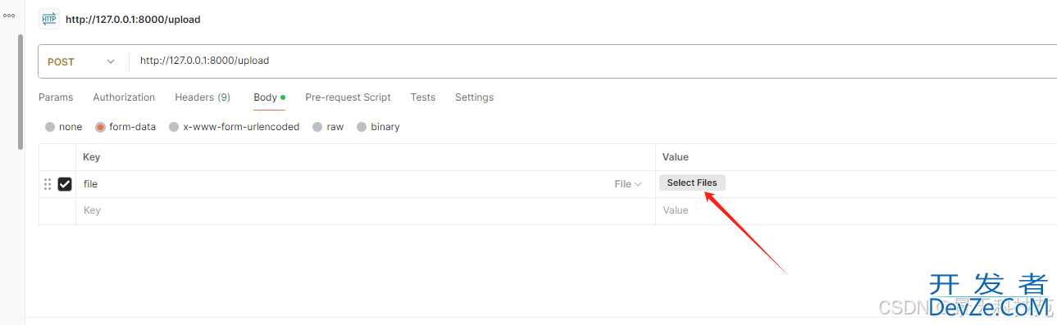Switch to the Authorization tab

coord(124,97)
